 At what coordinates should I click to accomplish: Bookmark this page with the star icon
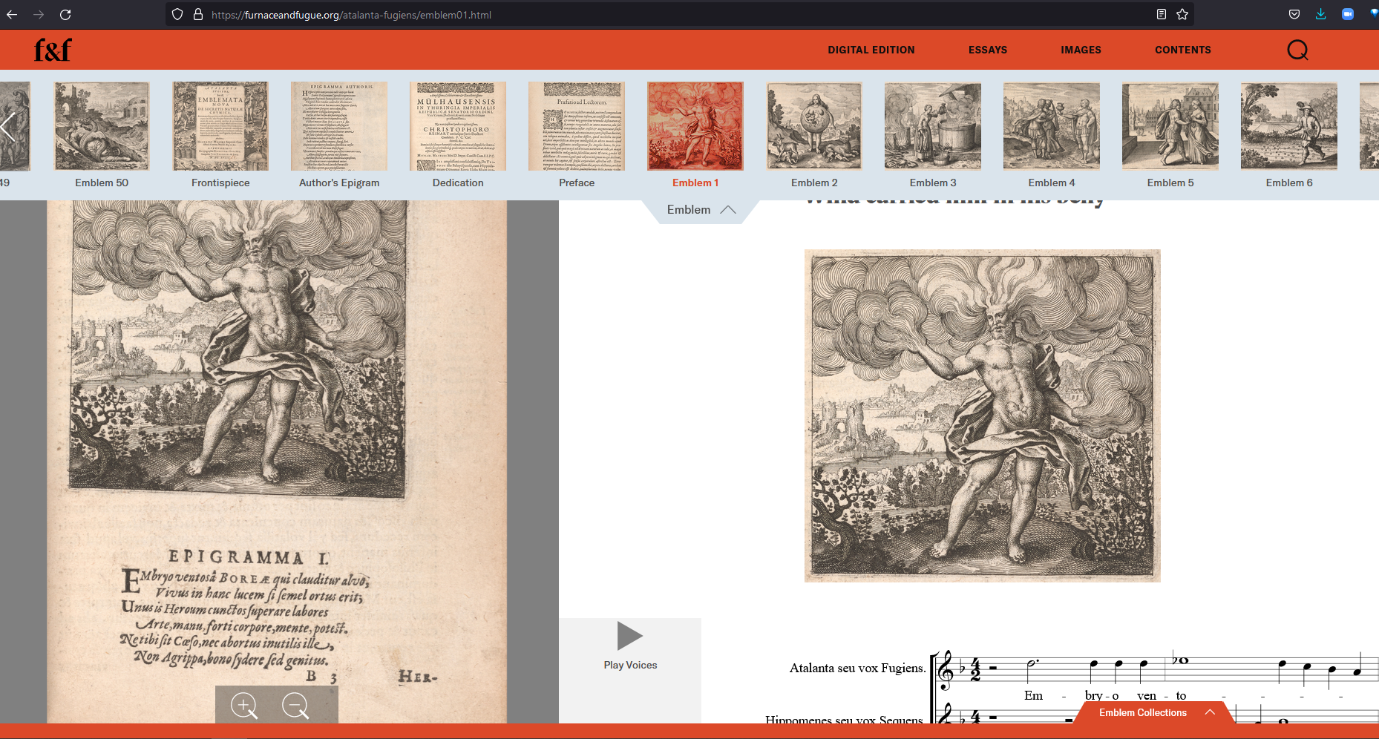(1182, 14)
